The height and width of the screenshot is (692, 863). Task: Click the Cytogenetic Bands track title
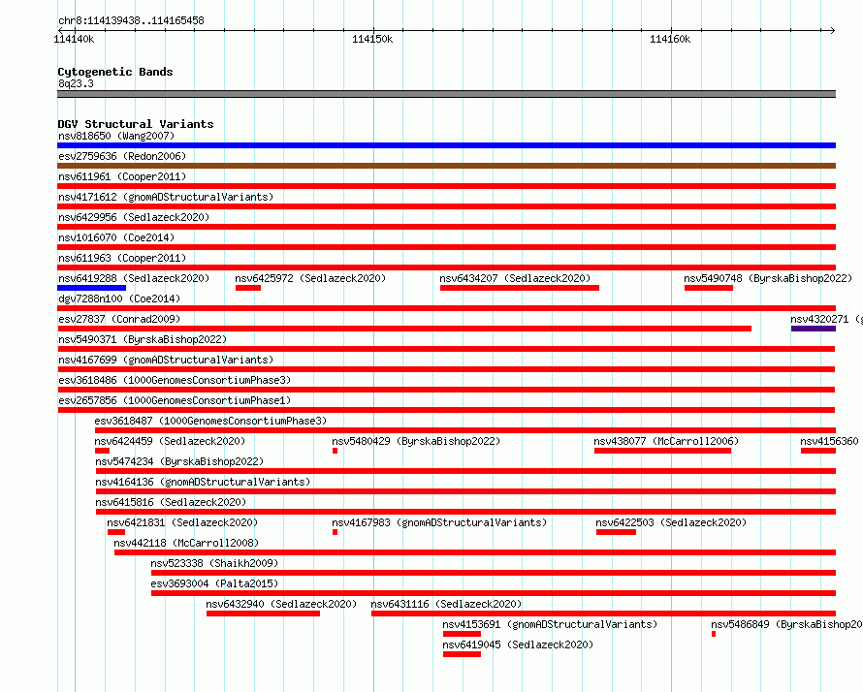point(115,72)
